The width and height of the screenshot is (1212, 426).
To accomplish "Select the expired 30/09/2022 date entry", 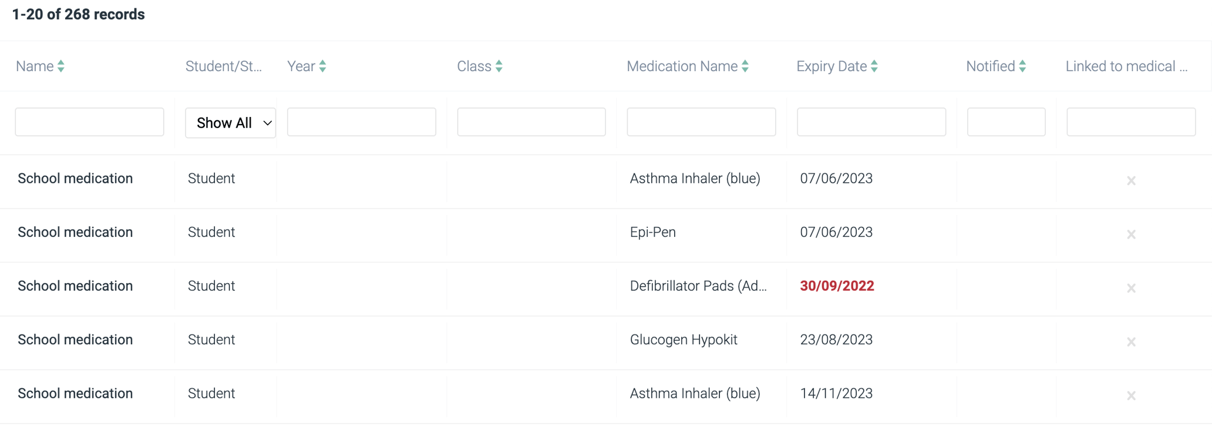I will pyautogui.click(x=836, y=286).
